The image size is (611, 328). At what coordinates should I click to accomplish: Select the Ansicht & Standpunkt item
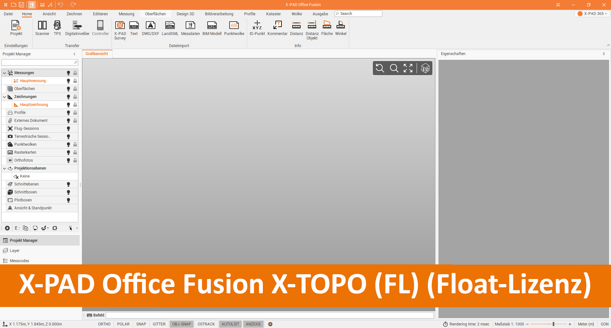click(33, 208)
